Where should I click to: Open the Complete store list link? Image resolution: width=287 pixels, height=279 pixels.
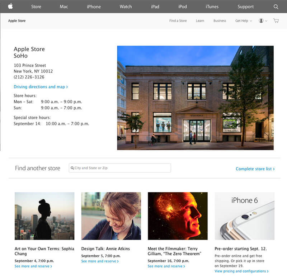[255, 169]
